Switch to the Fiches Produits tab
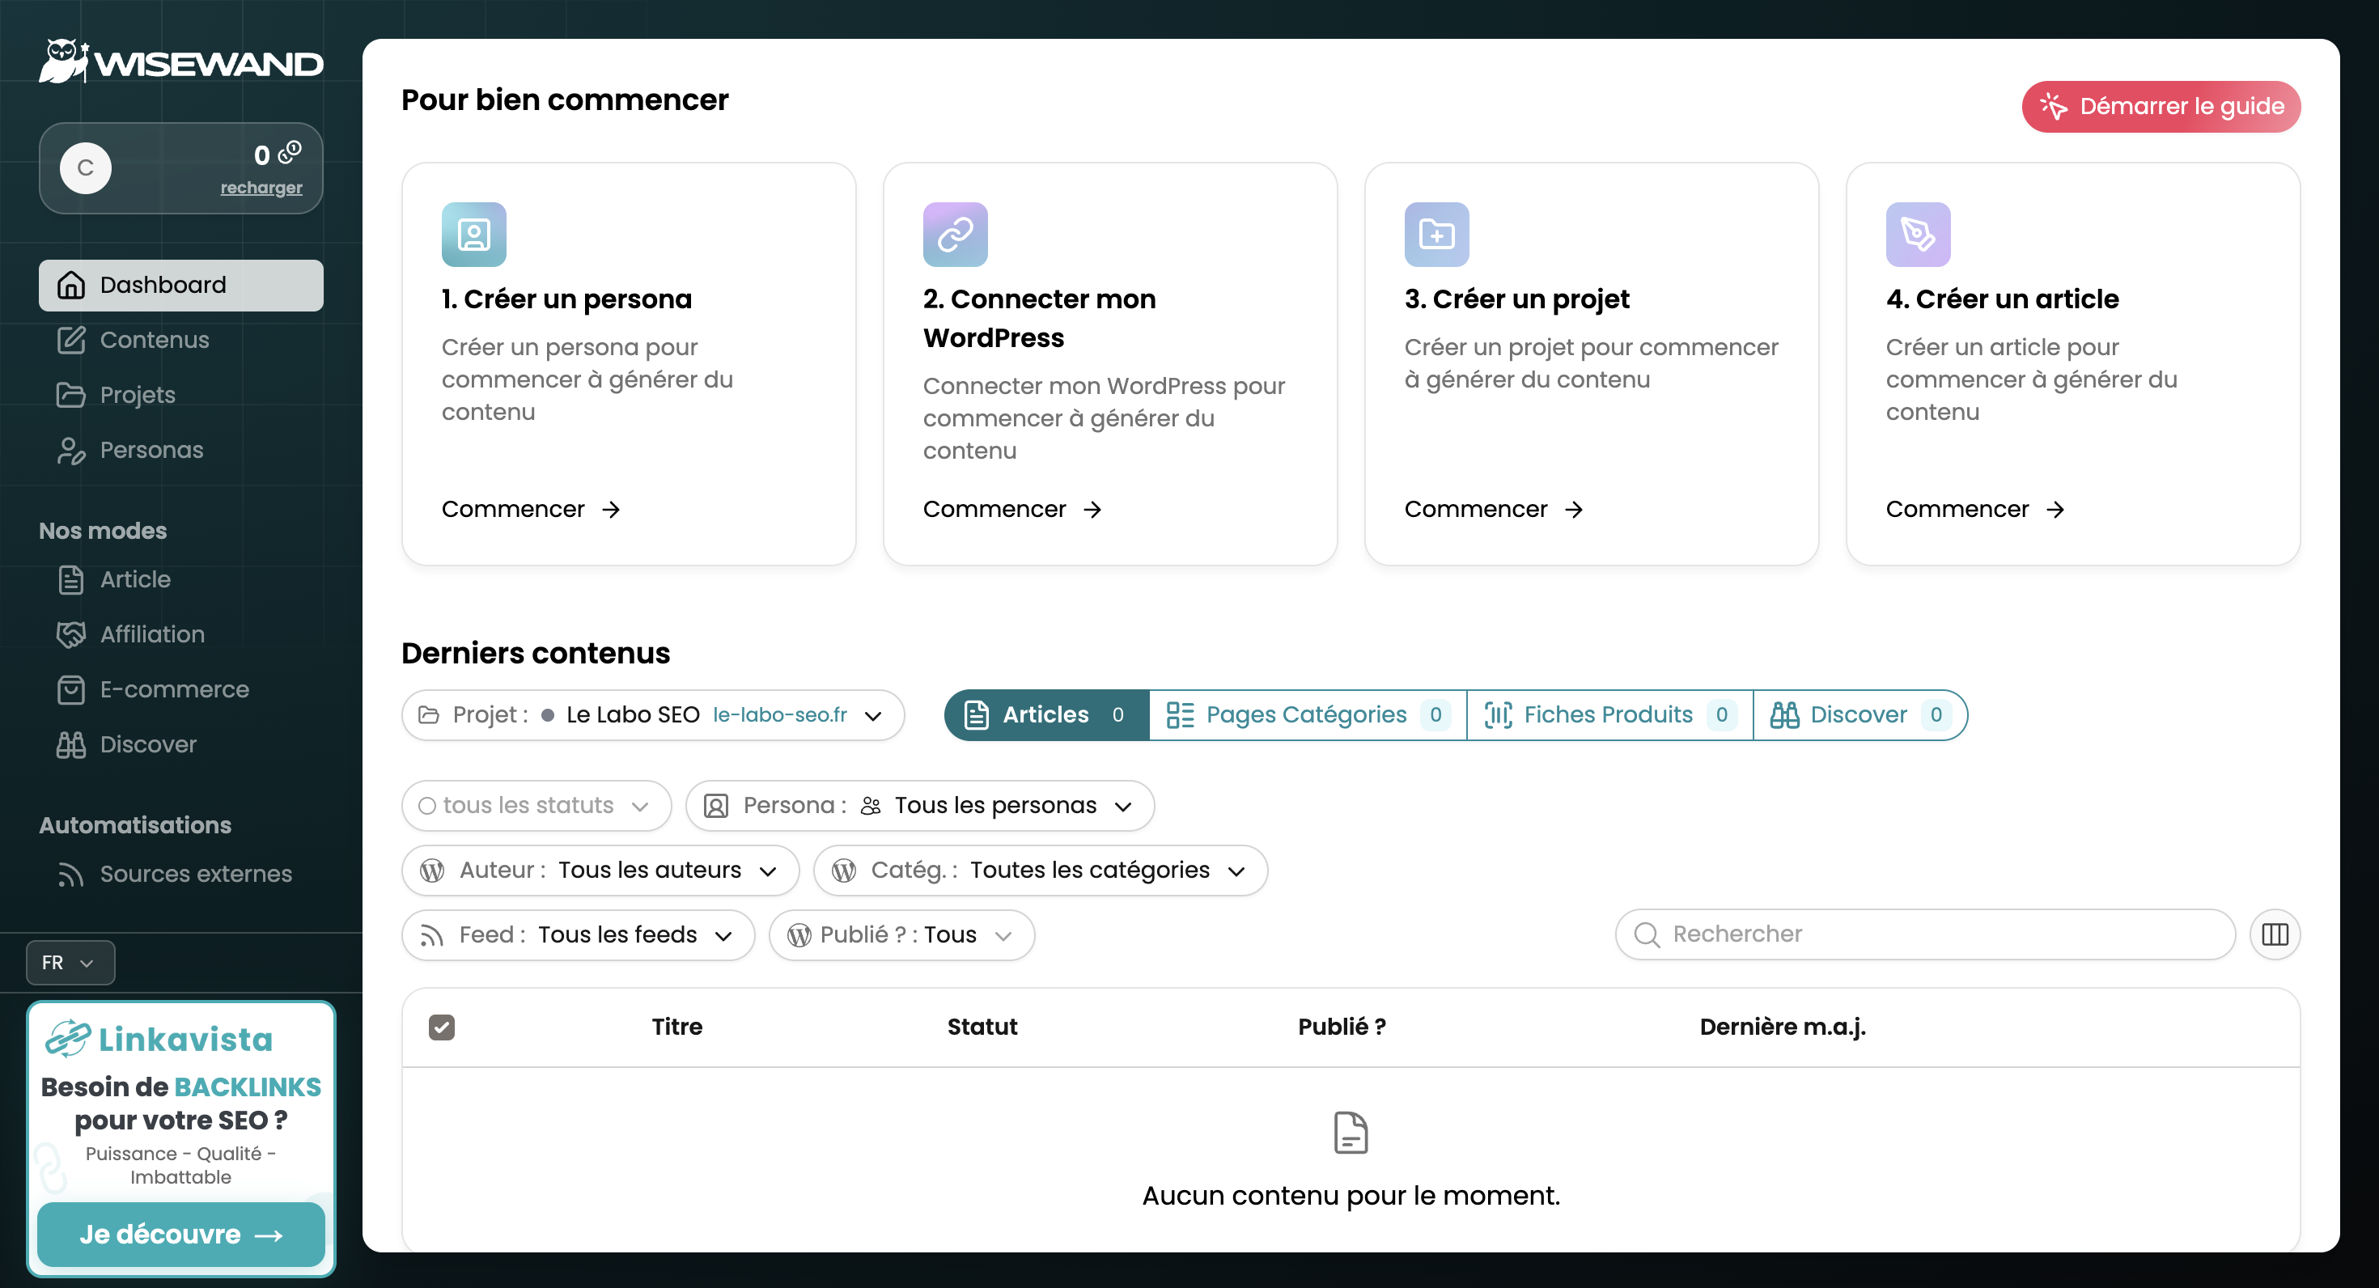The width and height of the screenshot is (2379, 1288). click(1609, 714)
